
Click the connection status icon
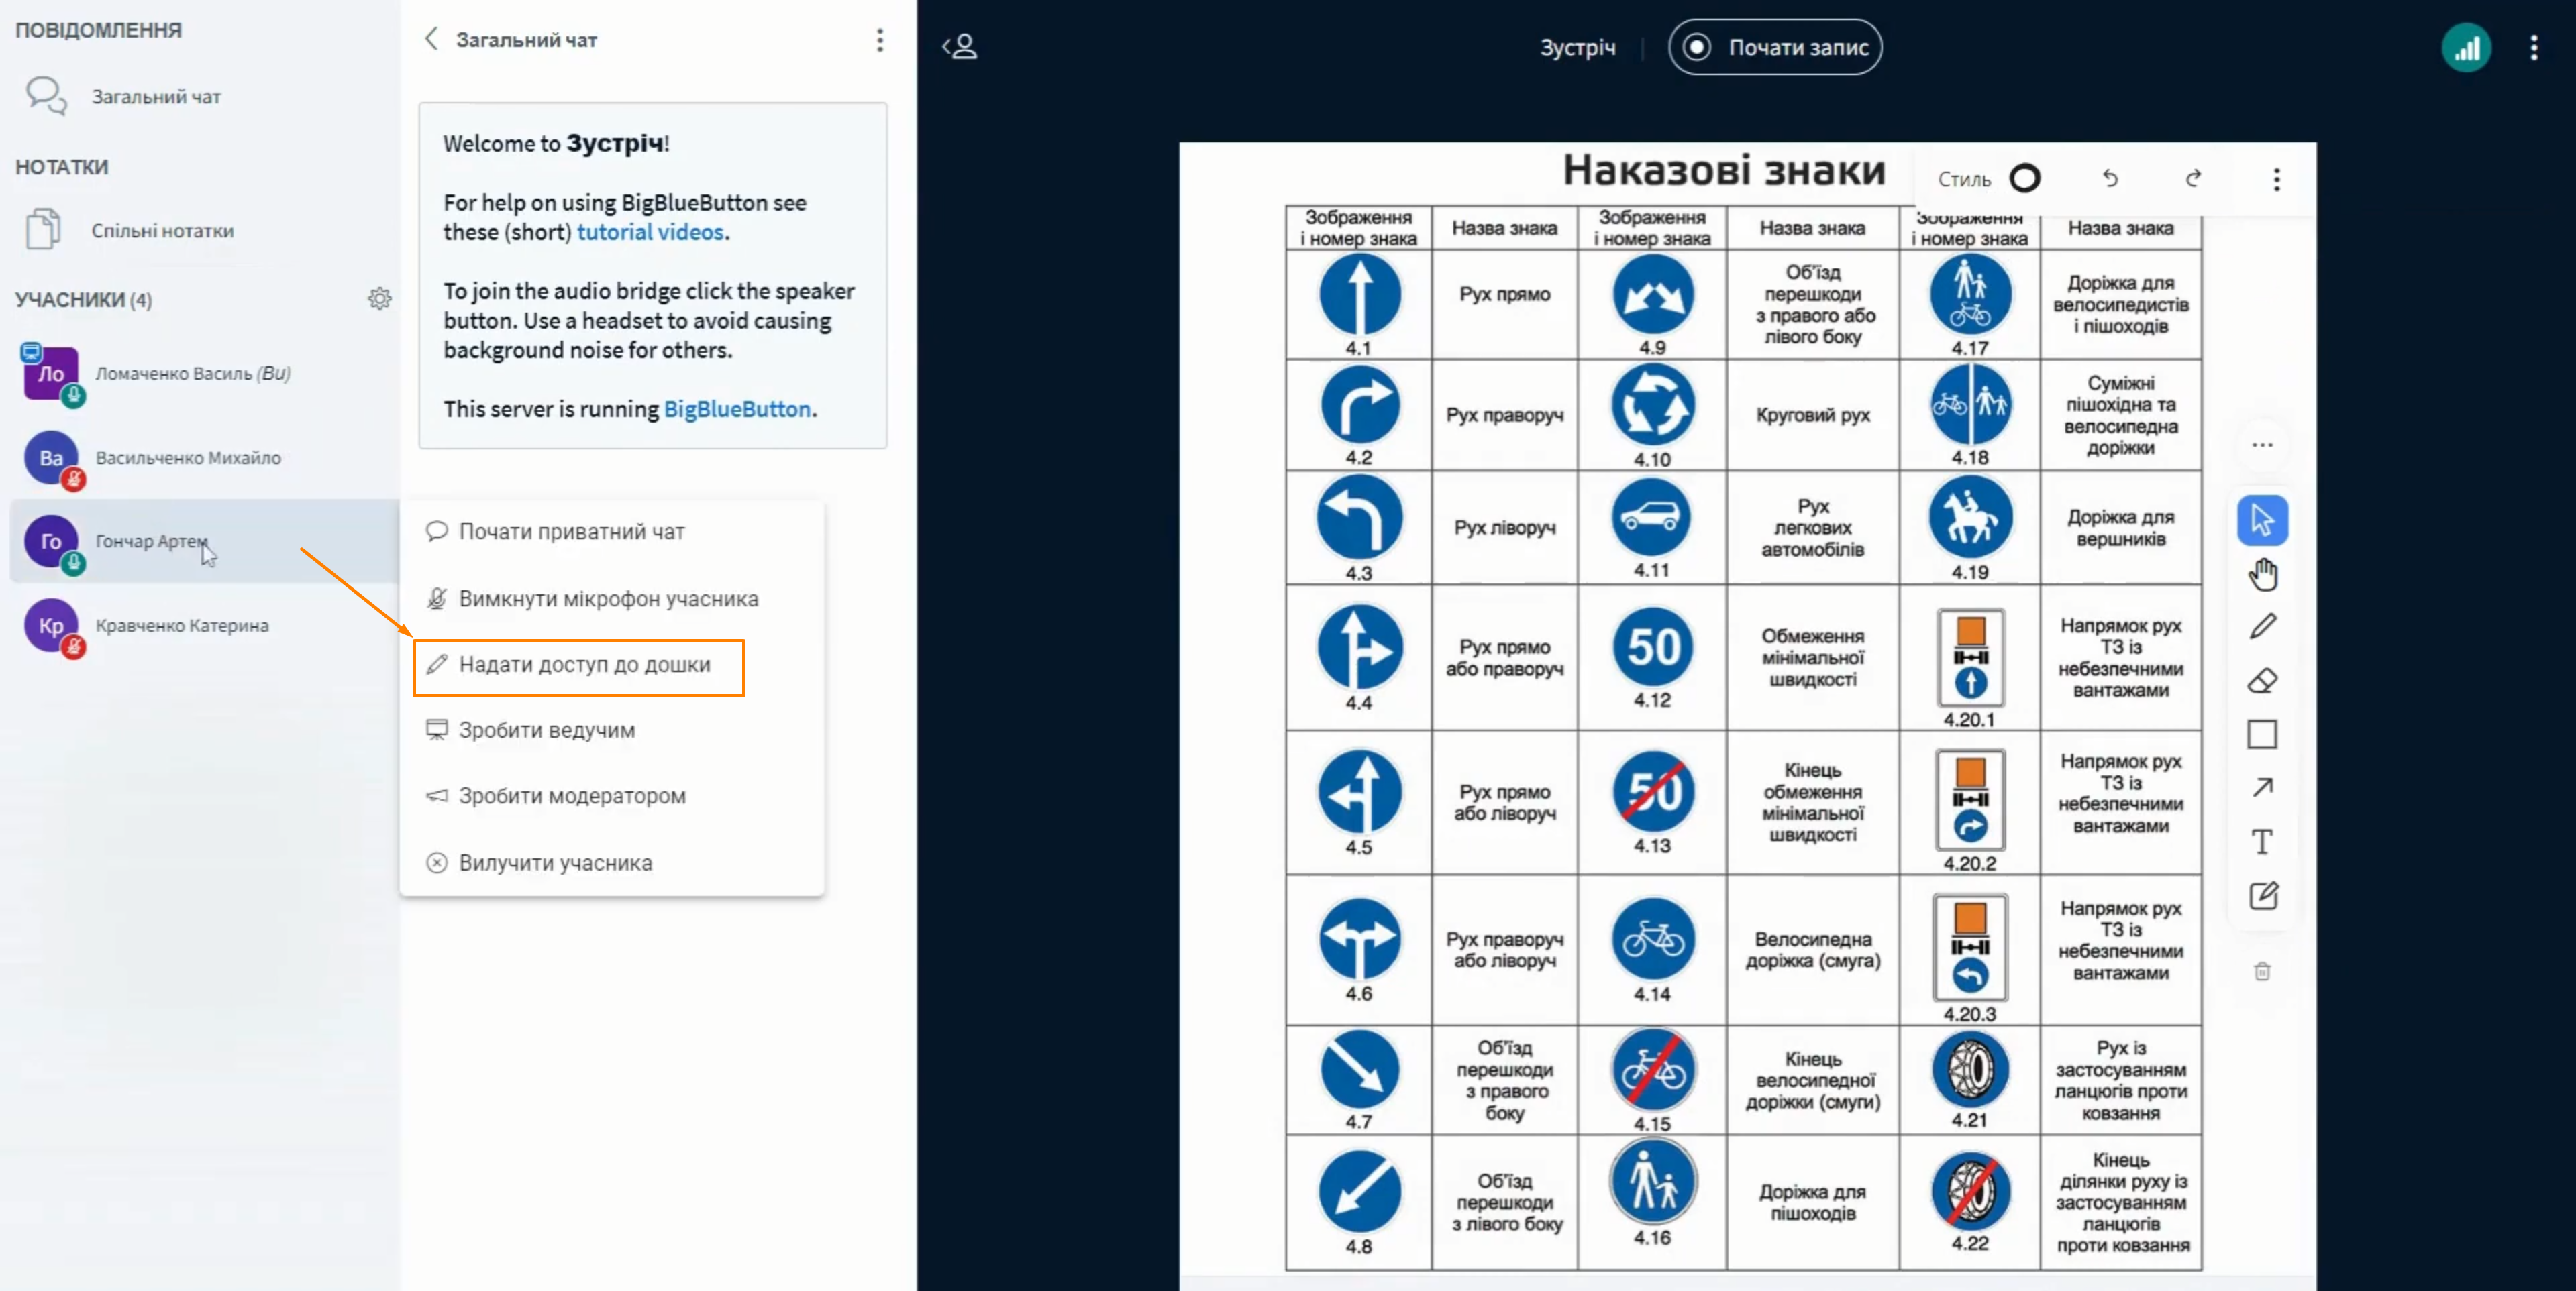coord(2466,48)
